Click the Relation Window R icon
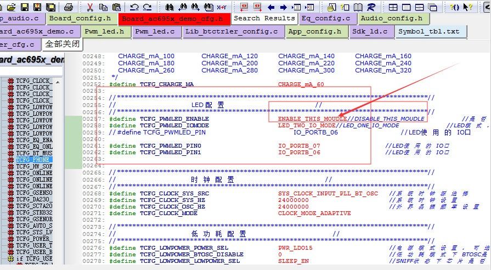Viewport: 491px width, 270px height. 371,7
